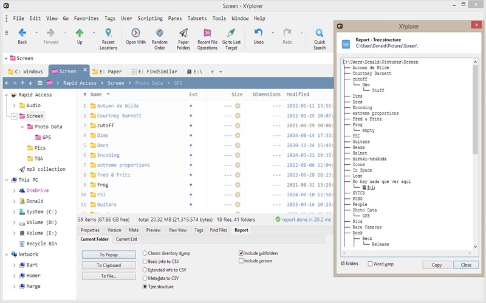
Task: Enable Include version checkbox
Action: (x=241, y=261)
